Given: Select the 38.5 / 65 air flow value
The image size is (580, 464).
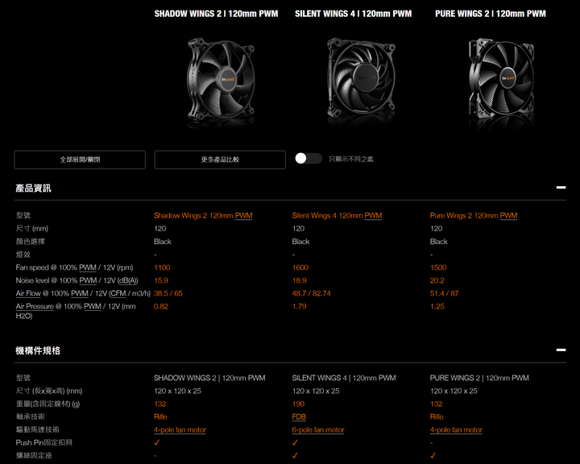Looking at the screenshot, I should pyautogui.click(x=168, y=293).
